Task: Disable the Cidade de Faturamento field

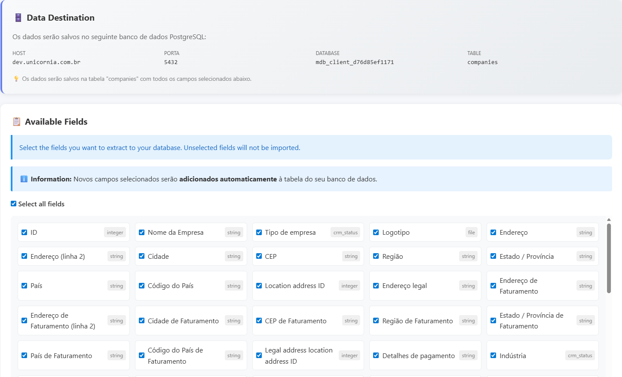Action: [142, 321]
